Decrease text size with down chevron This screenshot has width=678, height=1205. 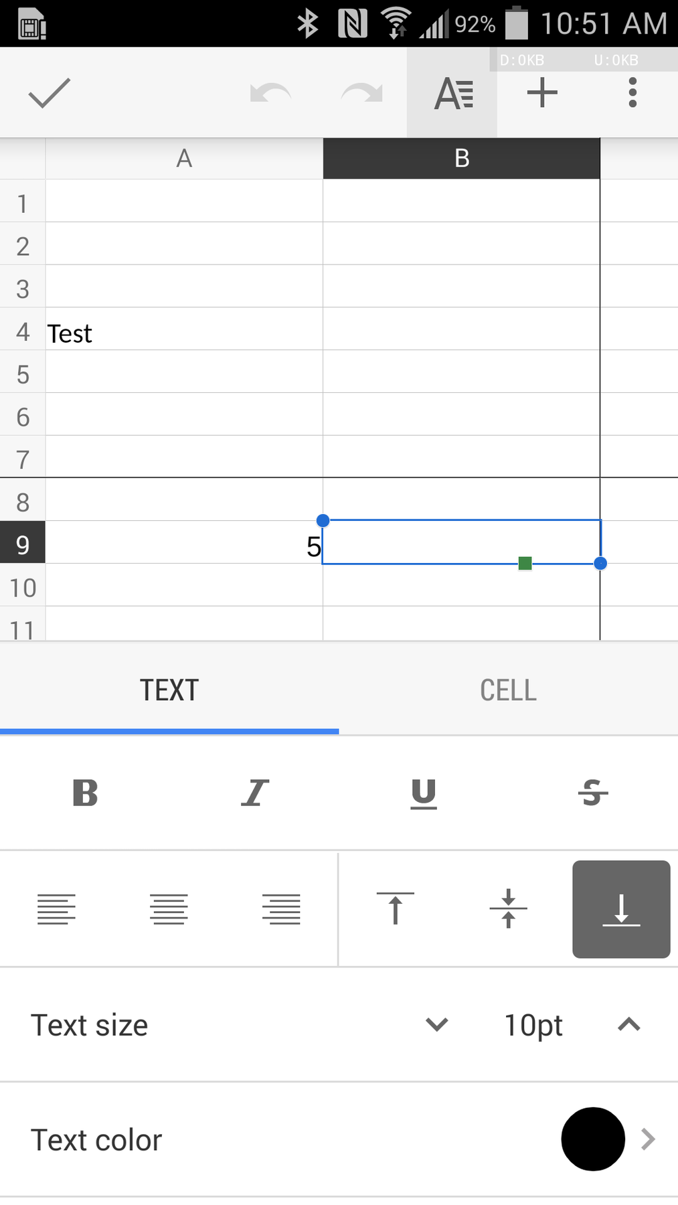tap(436, 1025)
